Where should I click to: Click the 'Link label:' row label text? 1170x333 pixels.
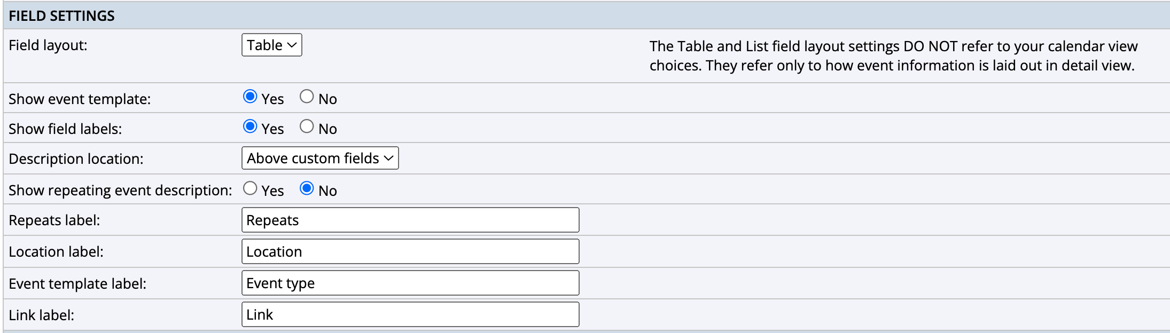pos(42,315)
